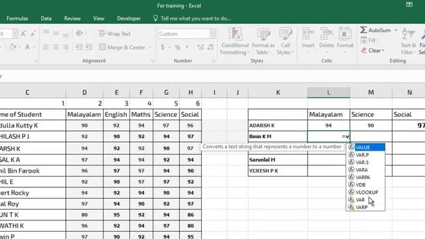The image size is (425, 239).
Task: Switch to the View tab
Action: 99,19
